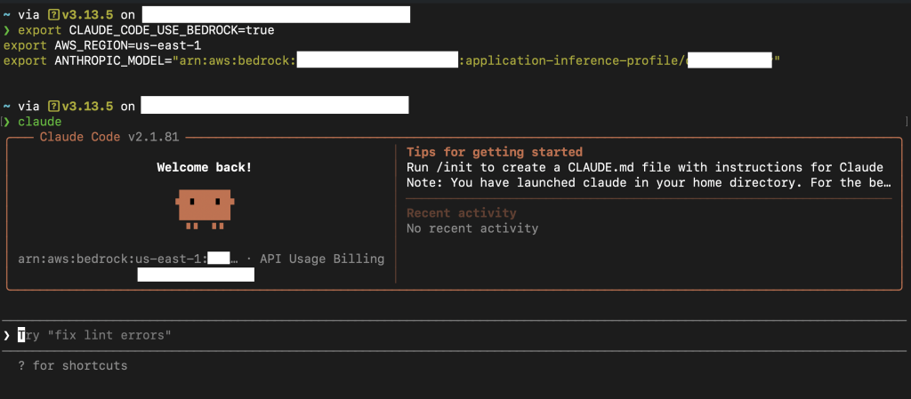Screen dimensions: 911x399
Task: Click the Claude pixel mascot icon
Action: pyautogui.click(x=205, y=205)
